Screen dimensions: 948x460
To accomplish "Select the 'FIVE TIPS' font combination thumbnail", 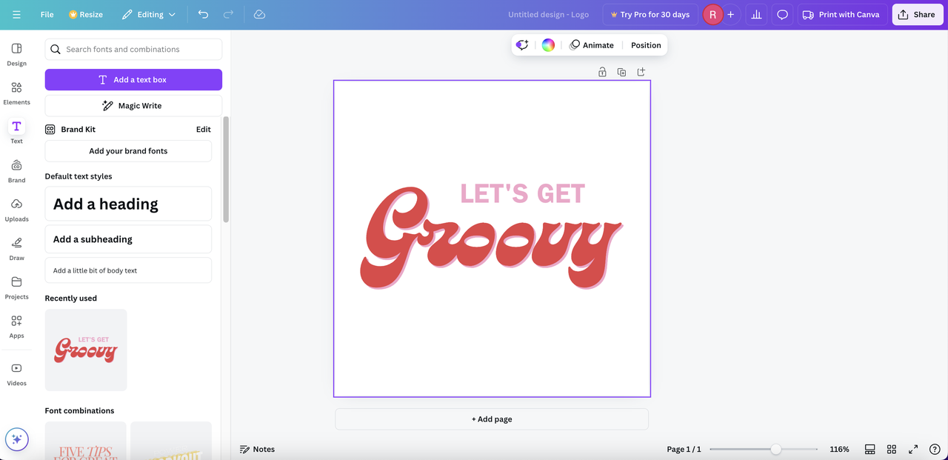I will point(86,441).
